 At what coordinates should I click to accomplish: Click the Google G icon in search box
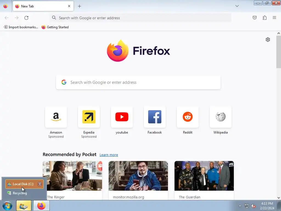[x=64, y=82]
